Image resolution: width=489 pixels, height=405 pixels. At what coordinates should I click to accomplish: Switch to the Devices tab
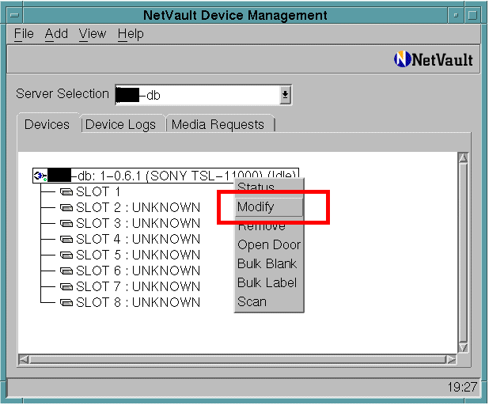(x=47, y=124)
